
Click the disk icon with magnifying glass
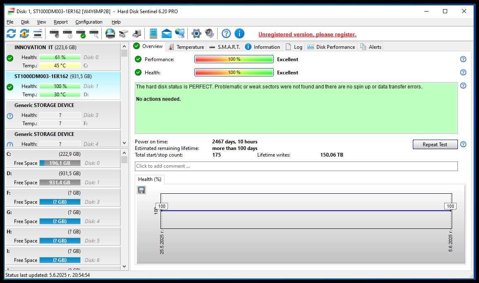point(94,33)
